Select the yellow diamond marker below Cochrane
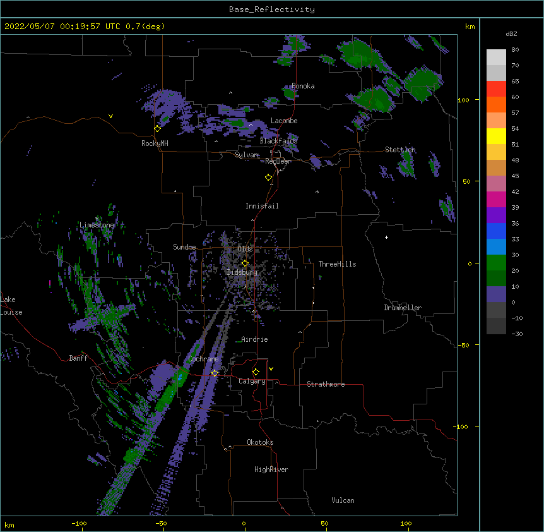Viewport: 544px width, 532px height. (215, 373)
